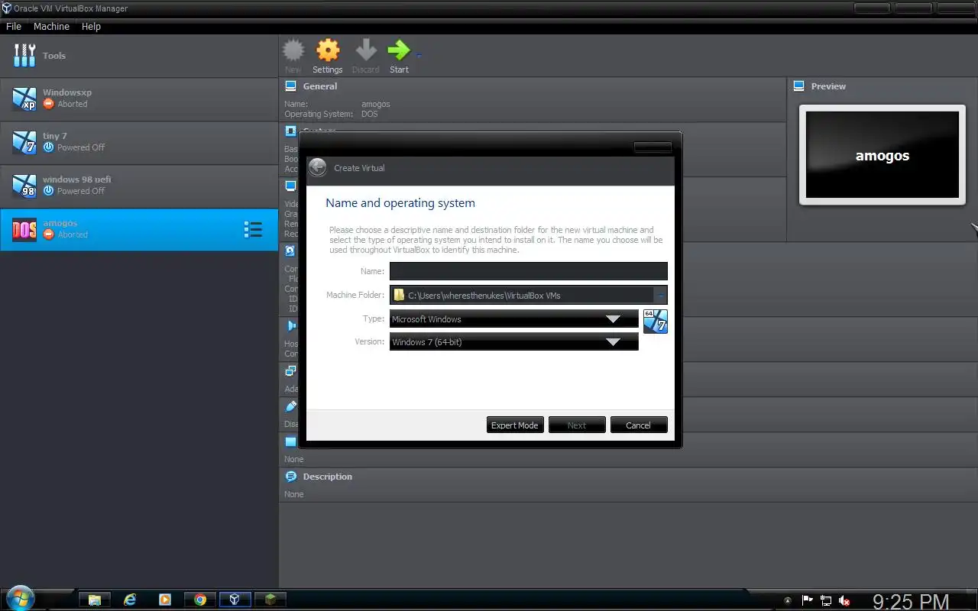The image size is (978, 611).
Task: Click the New machine toolbar icon
Action: coord(293,50)
